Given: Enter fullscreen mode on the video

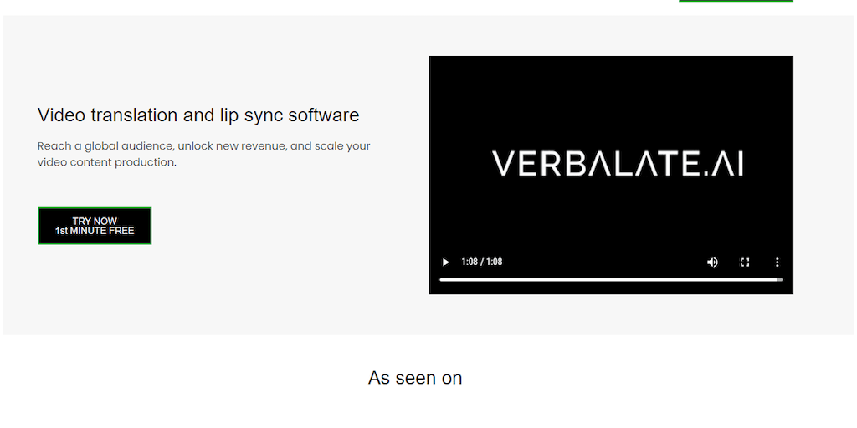Looking at the screenshot, I should (744, 262).
